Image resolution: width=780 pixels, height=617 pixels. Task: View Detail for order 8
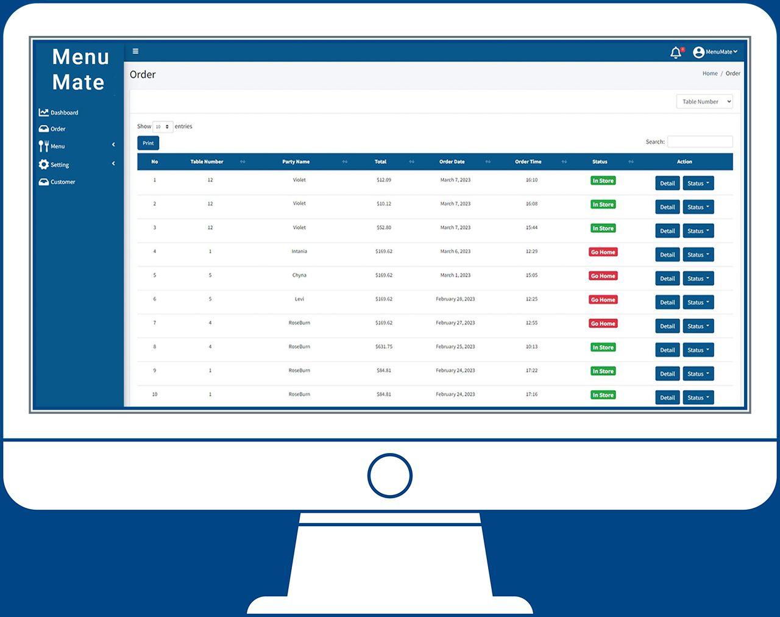(667, 350)
